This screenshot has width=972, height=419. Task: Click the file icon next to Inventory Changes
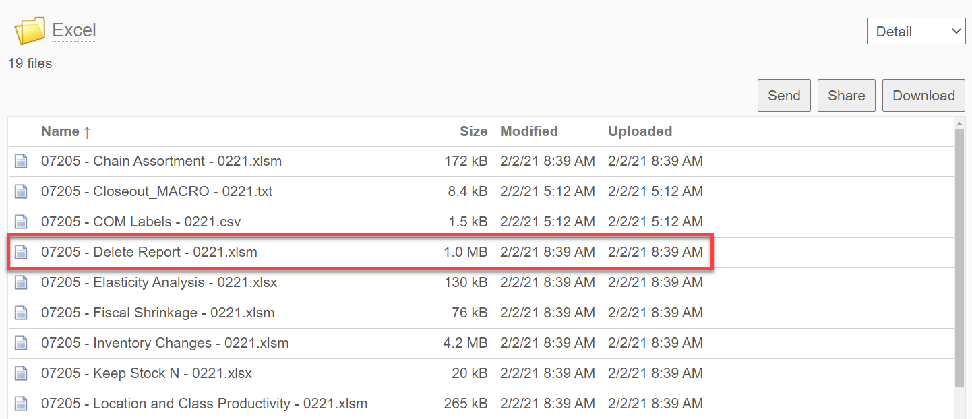[x=21, y=343]
